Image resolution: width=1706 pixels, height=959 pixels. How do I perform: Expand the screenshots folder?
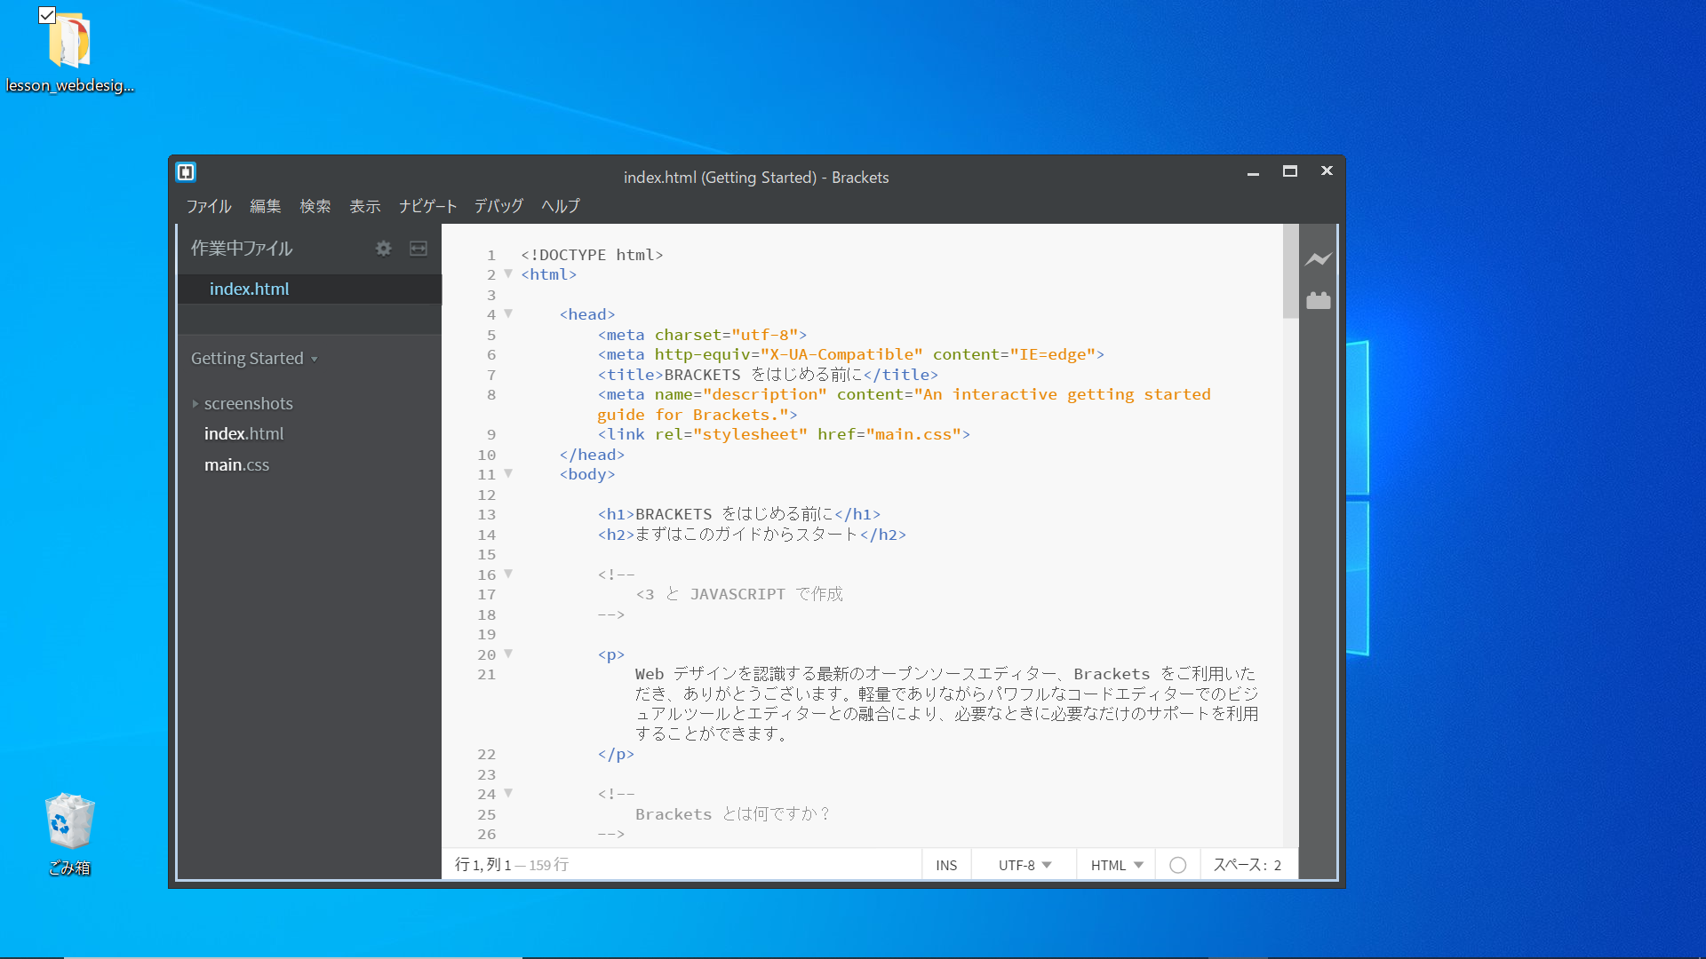[195, 404]
